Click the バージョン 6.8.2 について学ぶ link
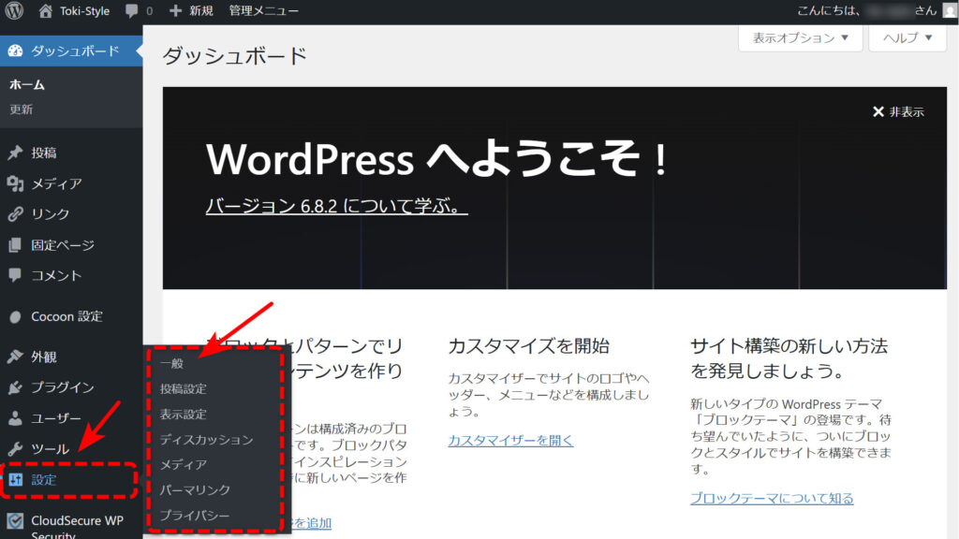 pos(336,206)
